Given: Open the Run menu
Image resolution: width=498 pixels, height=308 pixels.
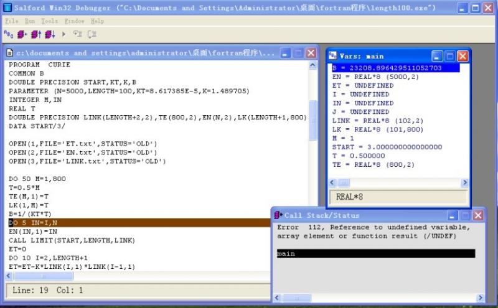Looking at the screenshot, I should coord(30,21).
